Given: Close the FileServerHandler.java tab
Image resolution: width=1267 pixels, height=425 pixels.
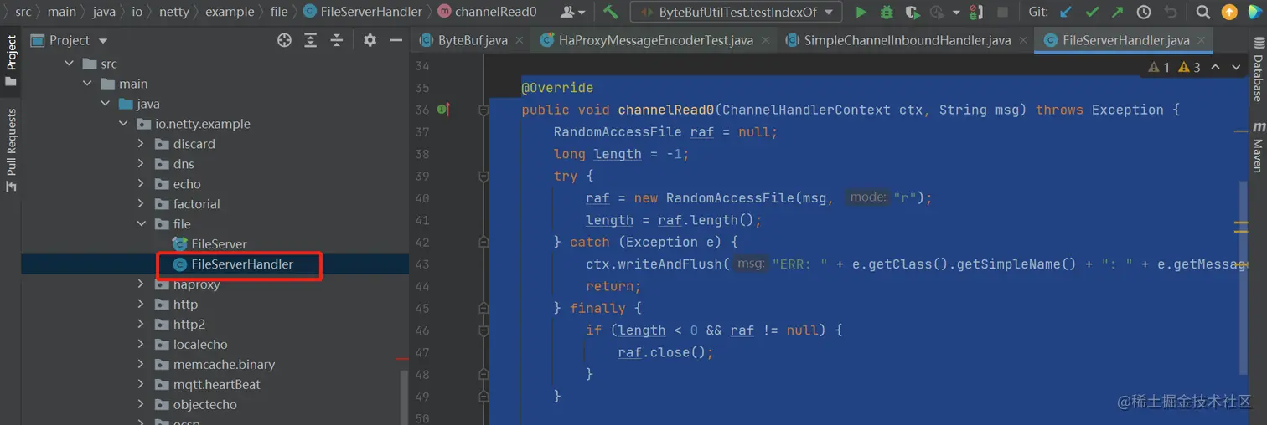Looking at the screenshot, I should 1202,40.
